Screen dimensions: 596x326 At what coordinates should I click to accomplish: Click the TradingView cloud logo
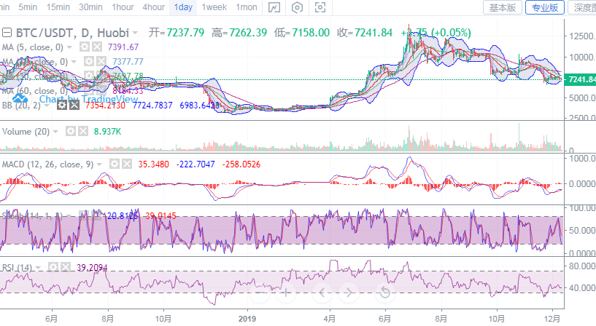[x=20, y=99]
